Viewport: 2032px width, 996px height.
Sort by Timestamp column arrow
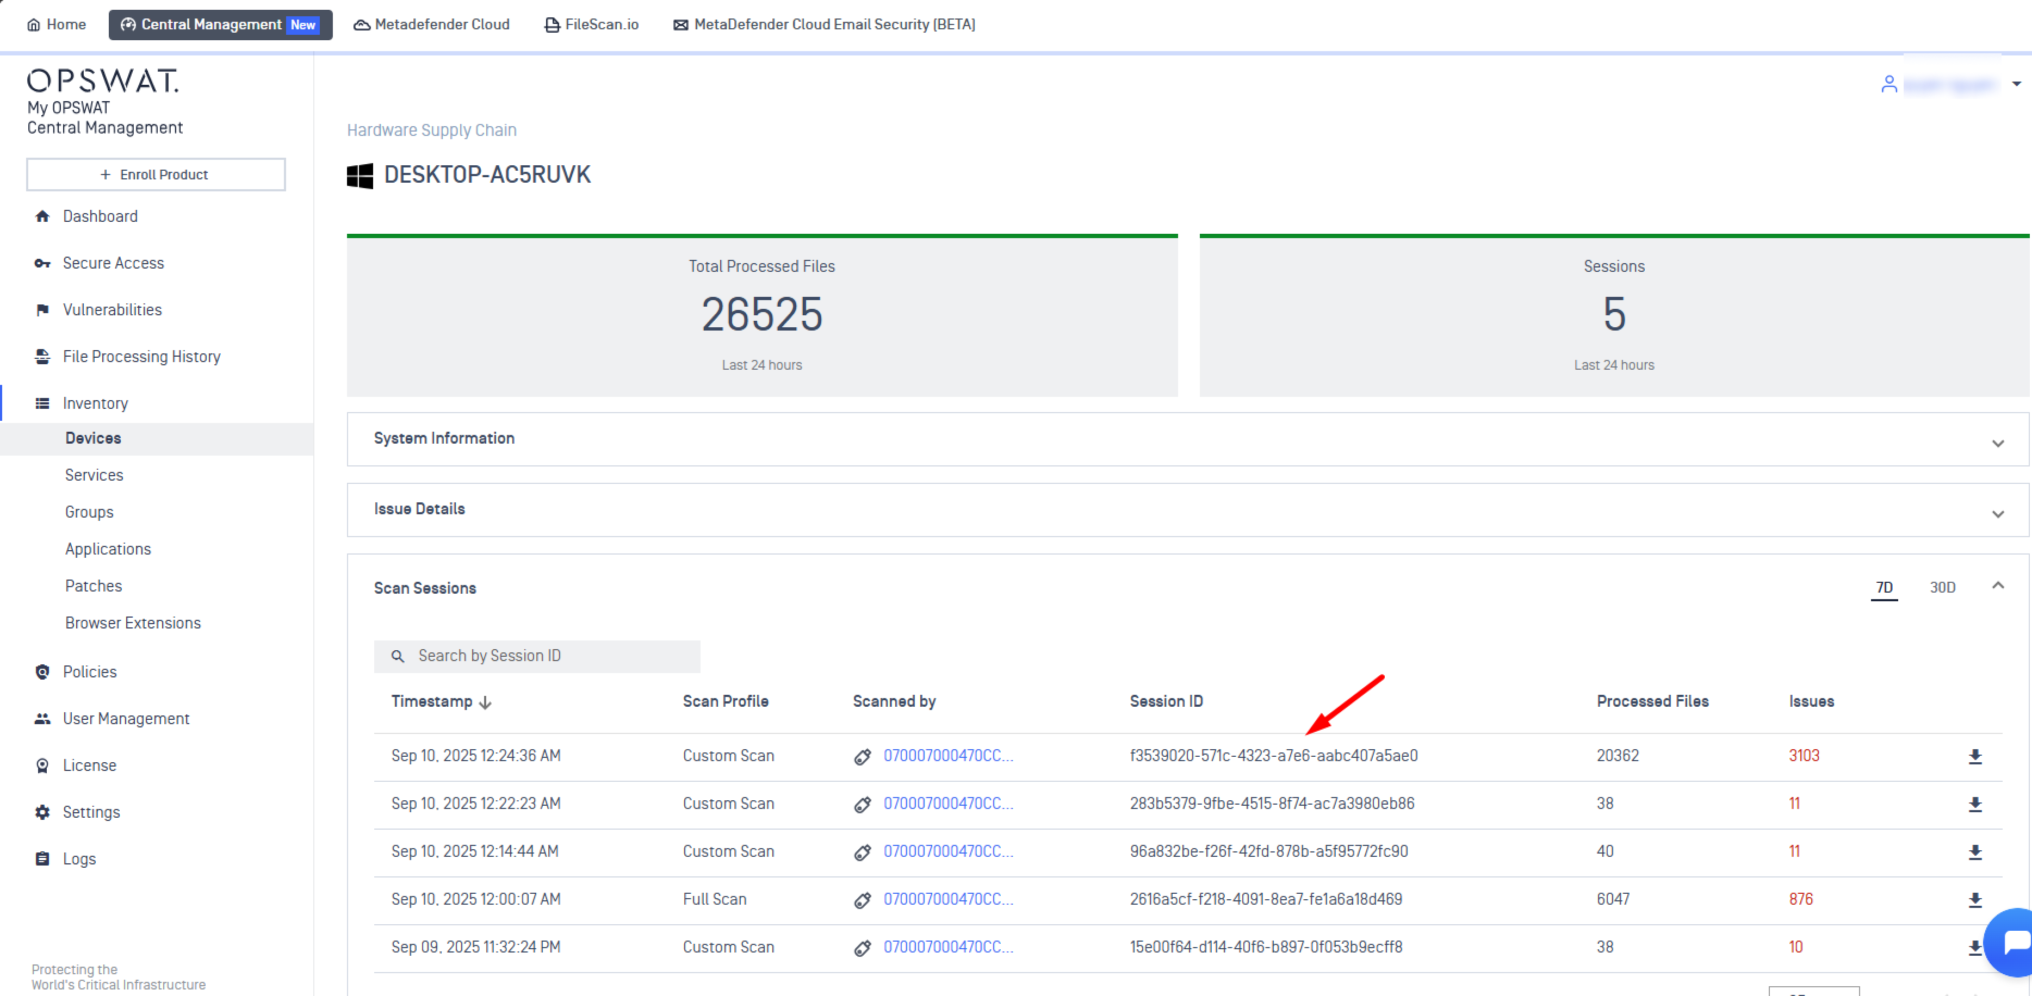(x=485, y=702)
